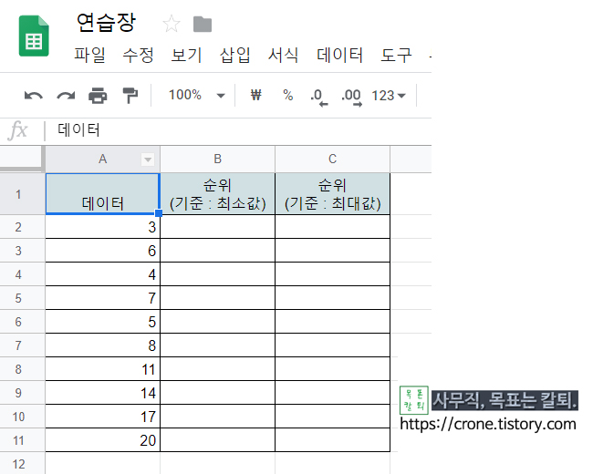Open the 123 number format dropdown
Viewport: 593px width, 474px height.
389,96
